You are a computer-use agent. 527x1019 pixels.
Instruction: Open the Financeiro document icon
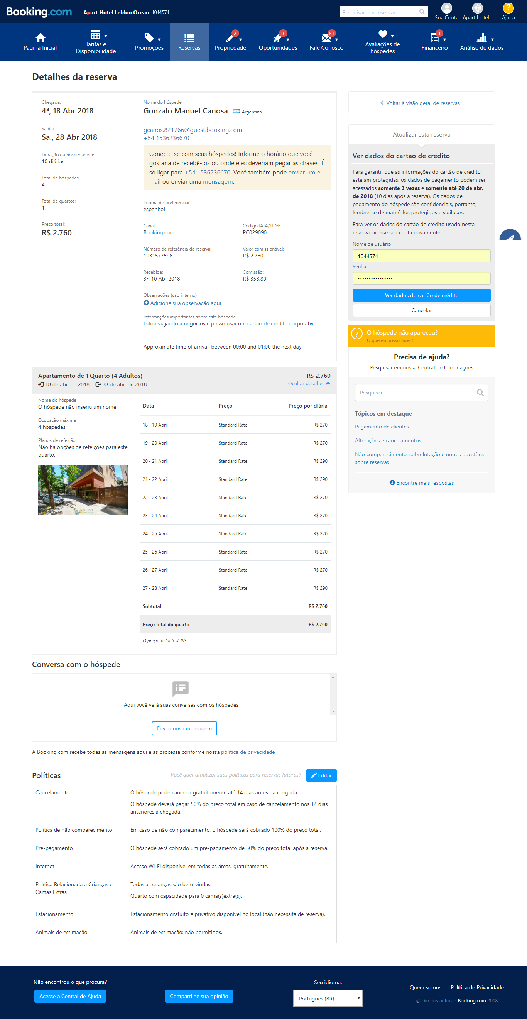click(434, 37)
